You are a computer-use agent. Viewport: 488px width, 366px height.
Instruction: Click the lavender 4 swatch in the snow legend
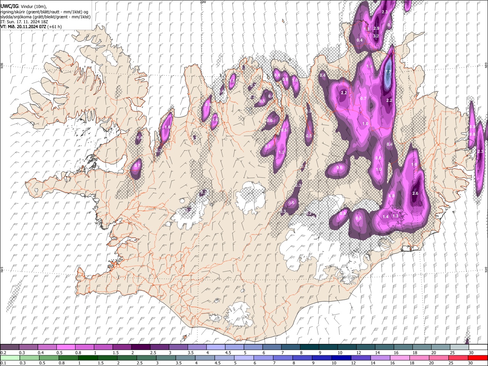coord(216,347)
